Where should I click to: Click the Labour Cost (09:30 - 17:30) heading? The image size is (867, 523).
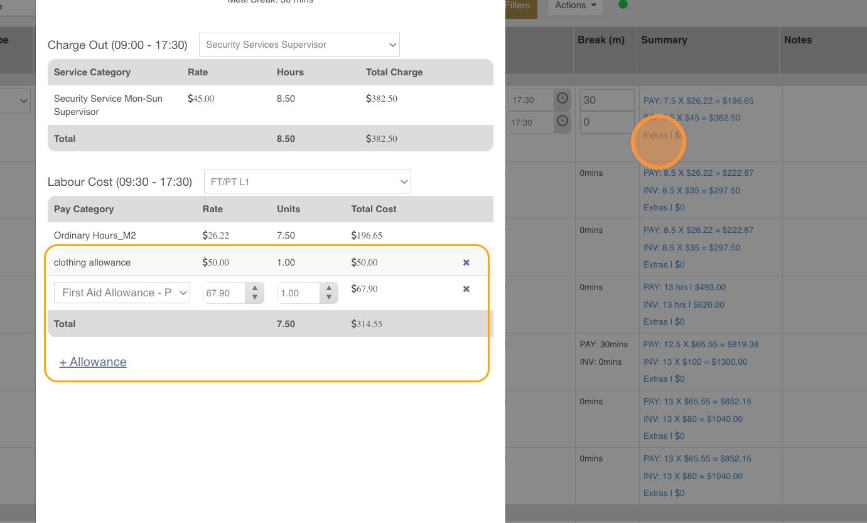tap(120, 182)
